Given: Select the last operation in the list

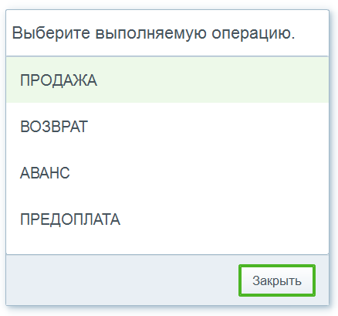Looking at the screenshot, I should click(167, 219).
